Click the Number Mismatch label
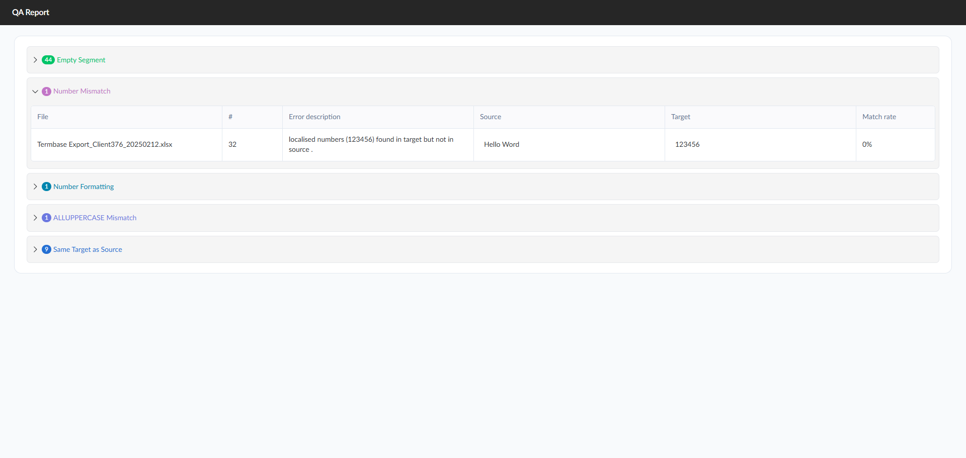Viewport: 966px width, 458px height. [x=82, y=91]
